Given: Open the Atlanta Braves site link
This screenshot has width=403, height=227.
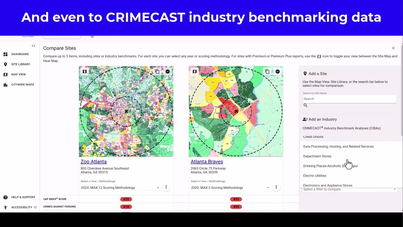Looking at the screenshot, I should pyautogui.click(x=207, y=162).
